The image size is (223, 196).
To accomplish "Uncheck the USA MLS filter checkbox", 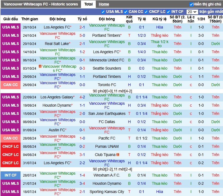I will (x=103, y=12).
